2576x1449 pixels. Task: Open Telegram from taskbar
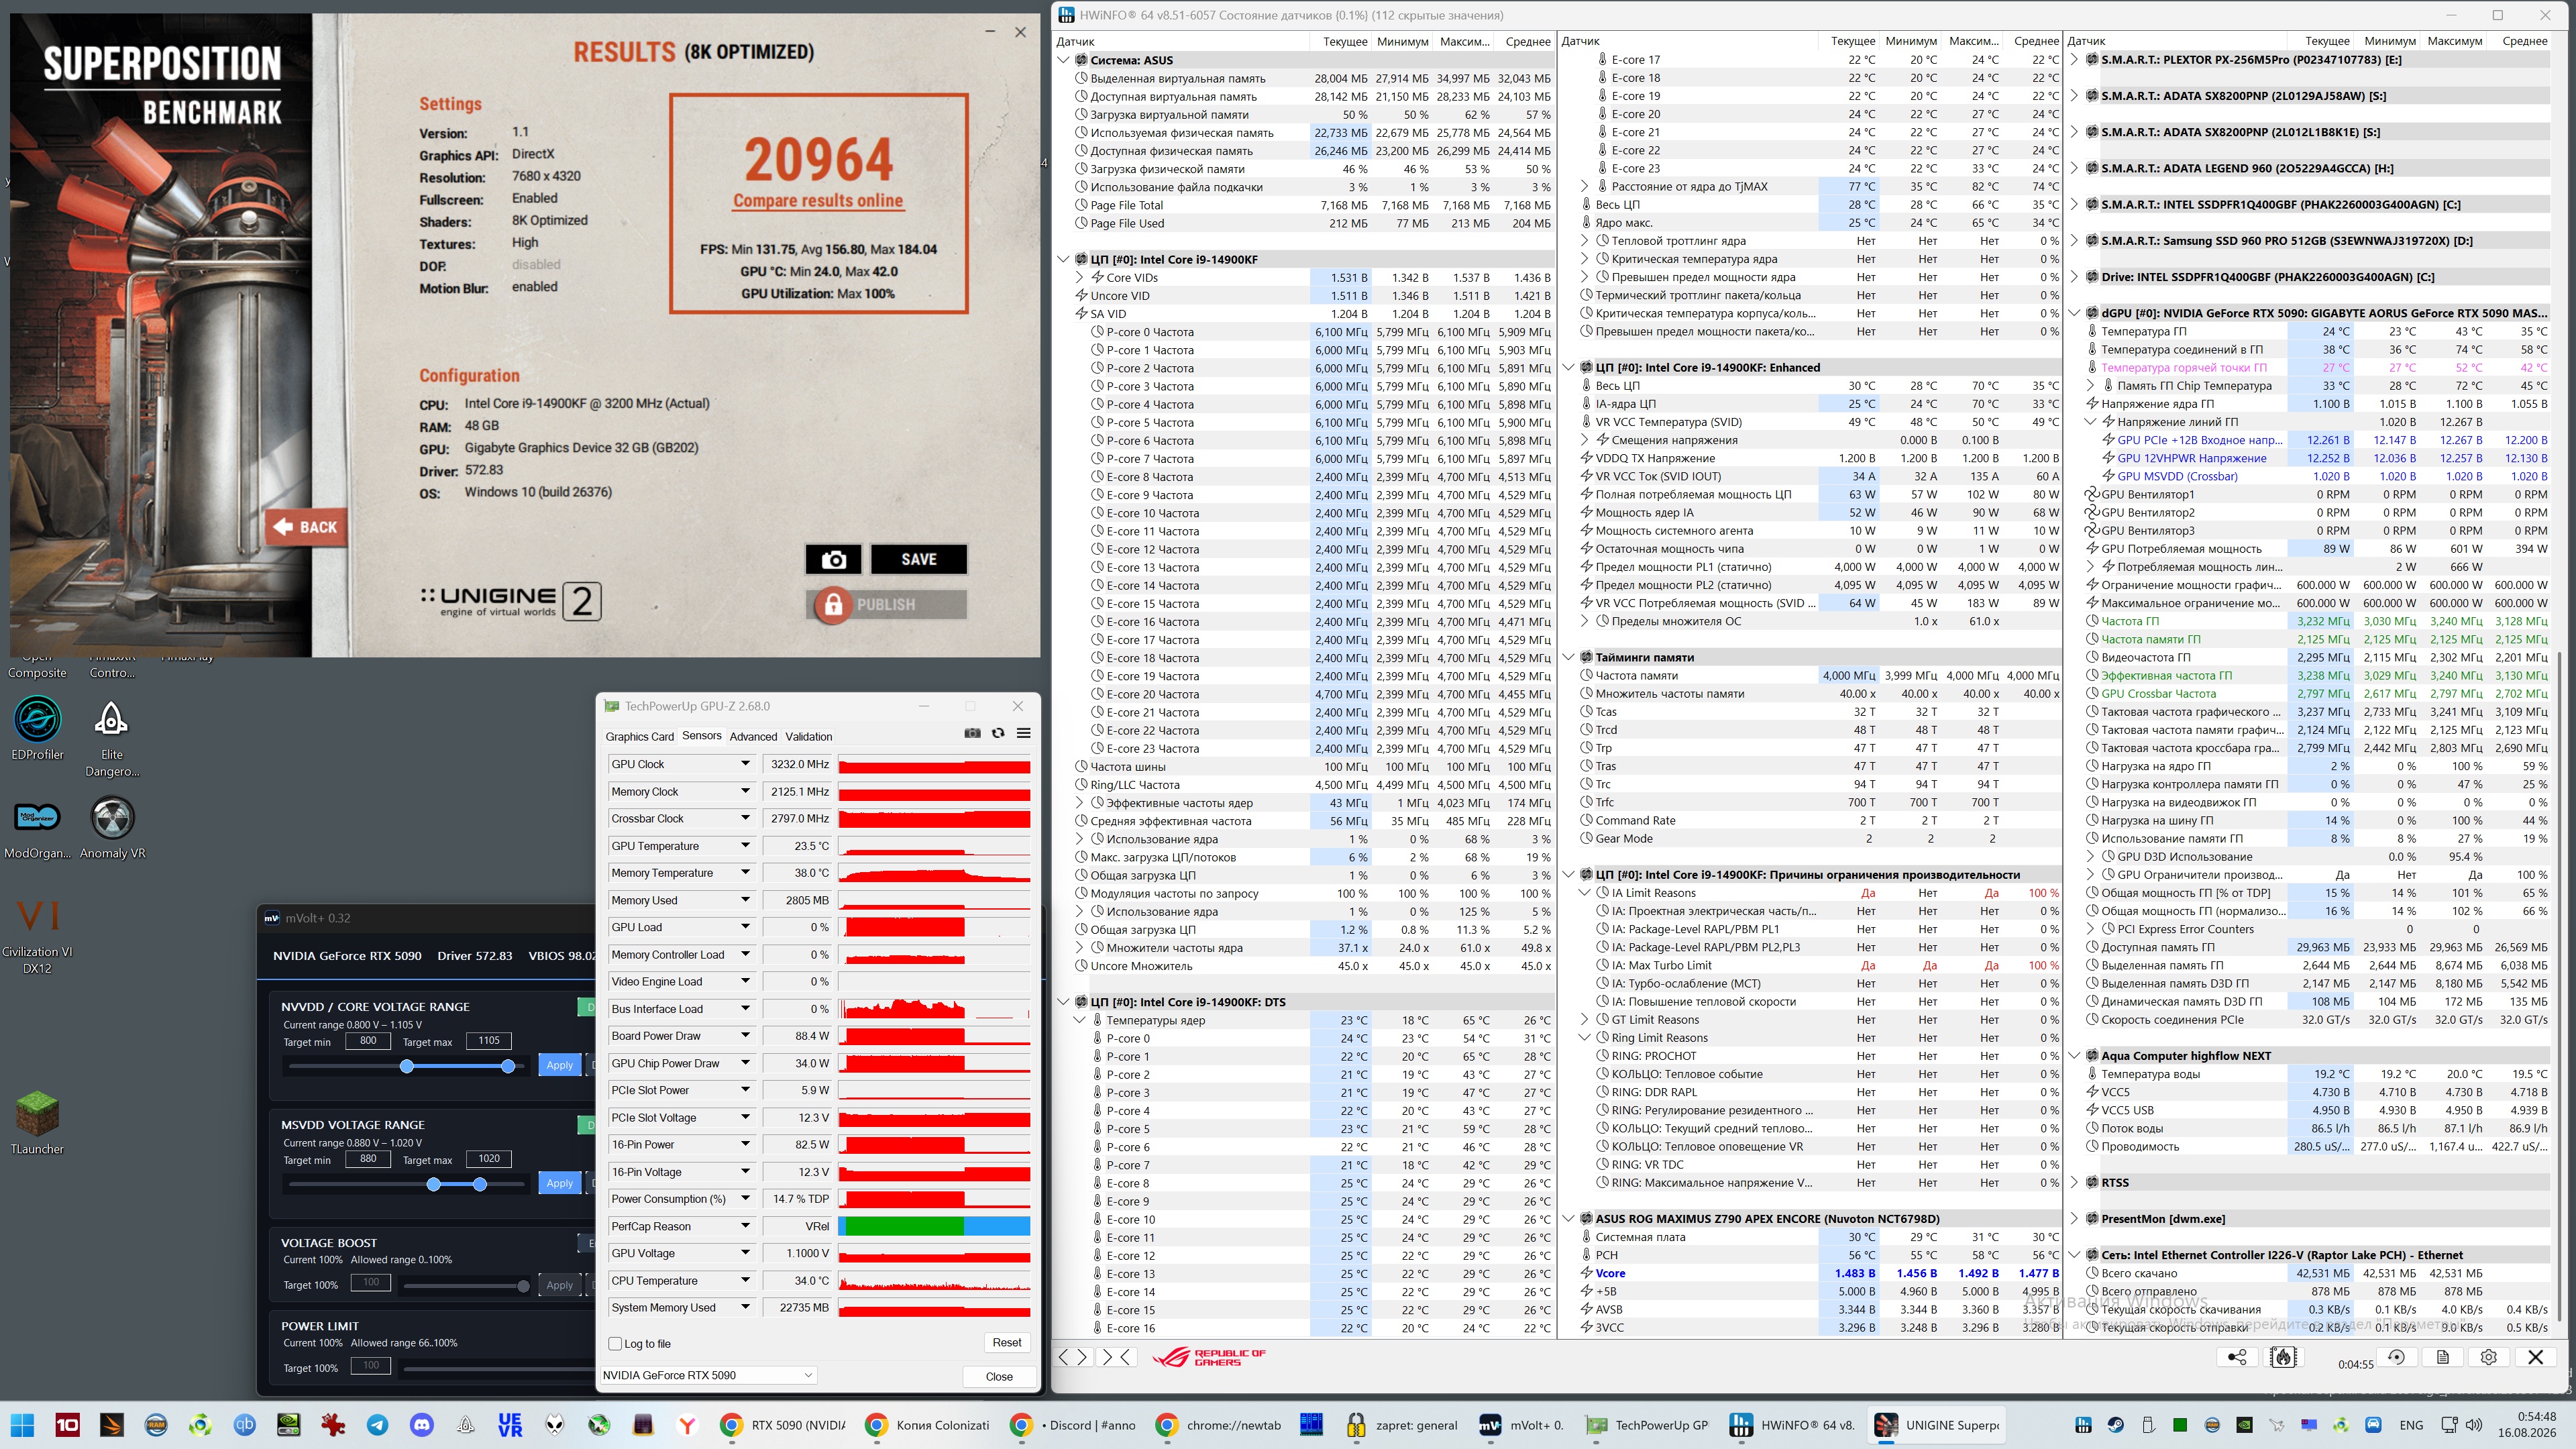tap(377, 1425)
